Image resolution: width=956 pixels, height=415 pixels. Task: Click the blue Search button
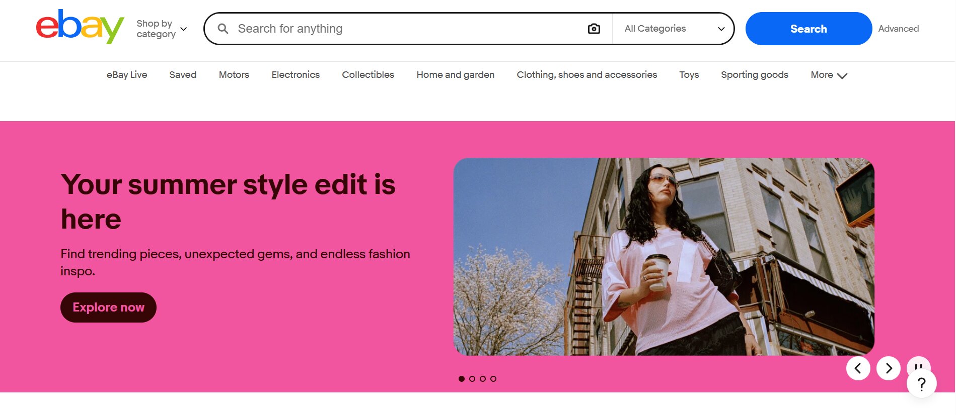(808, 29)
